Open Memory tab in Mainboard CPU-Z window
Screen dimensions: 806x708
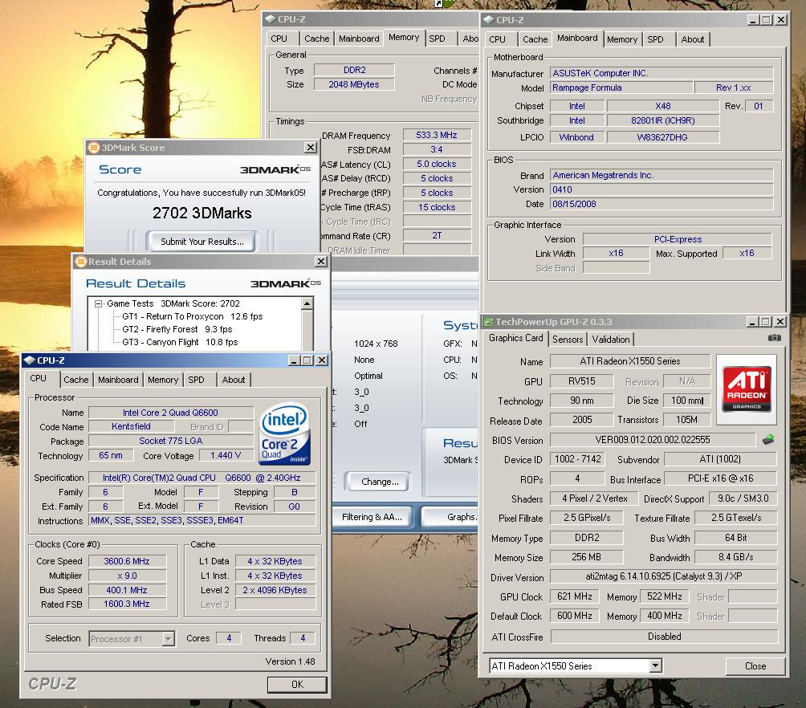pos(622,39)
